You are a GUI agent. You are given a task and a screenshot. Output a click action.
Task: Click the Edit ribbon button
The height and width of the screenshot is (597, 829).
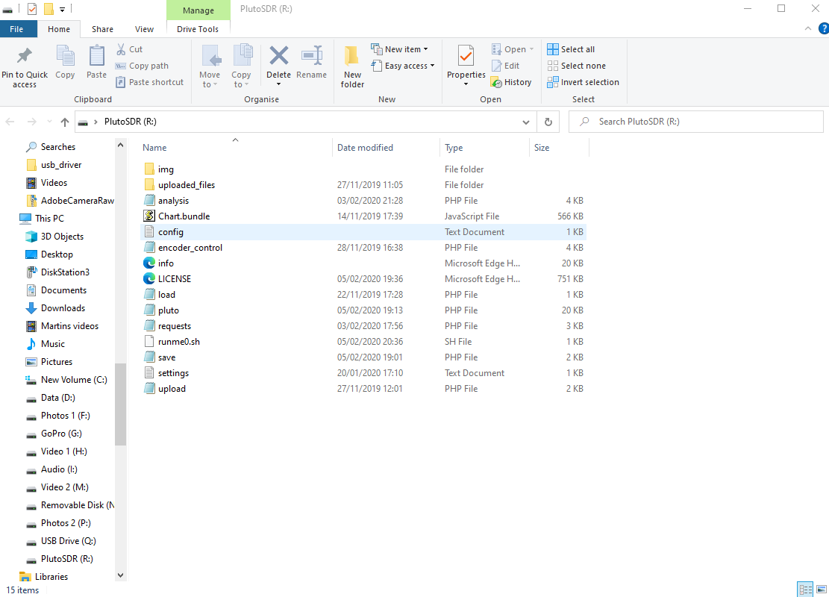pos(505,66)
